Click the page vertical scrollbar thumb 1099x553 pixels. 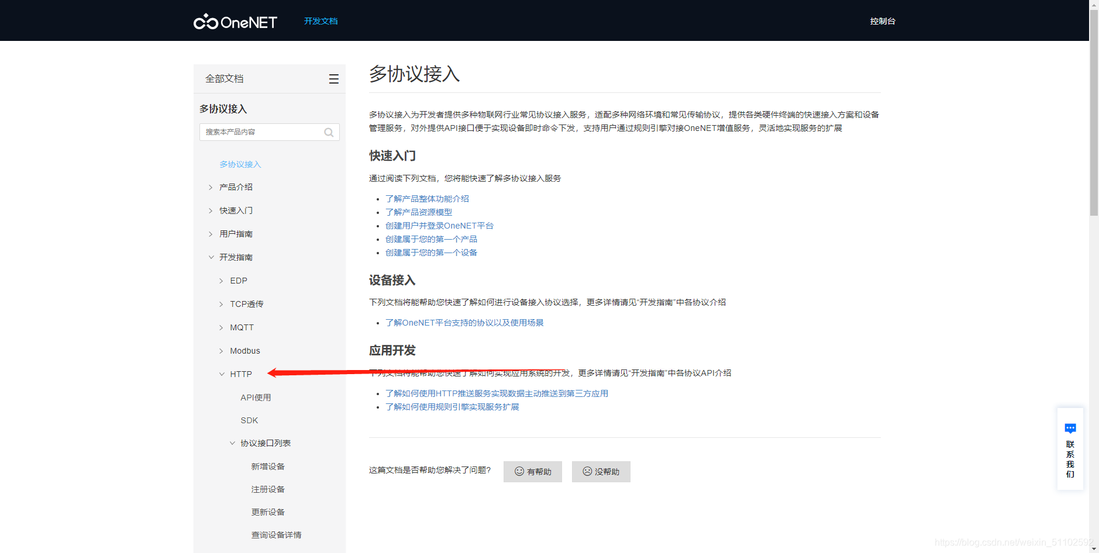tap(1094, 112)
